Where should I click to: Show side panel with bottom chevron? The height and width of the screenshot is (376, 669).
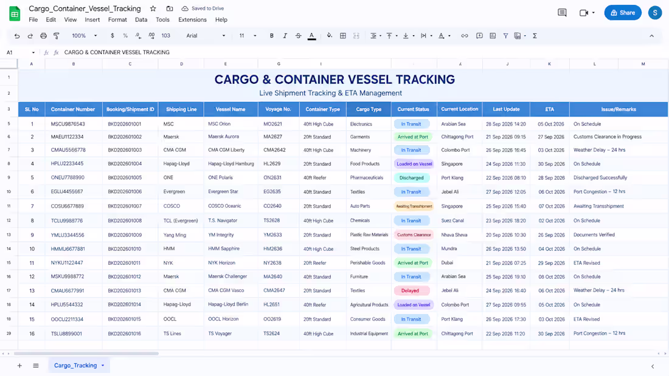click(653, 366)
